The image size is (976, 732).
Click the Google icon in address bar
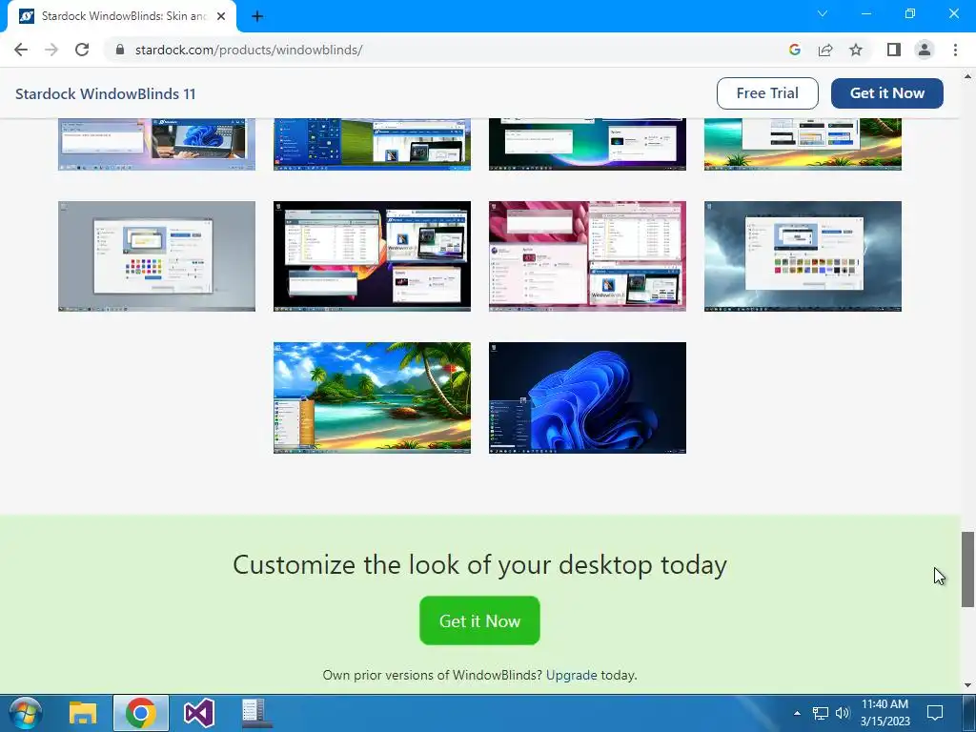coord(794,50)
